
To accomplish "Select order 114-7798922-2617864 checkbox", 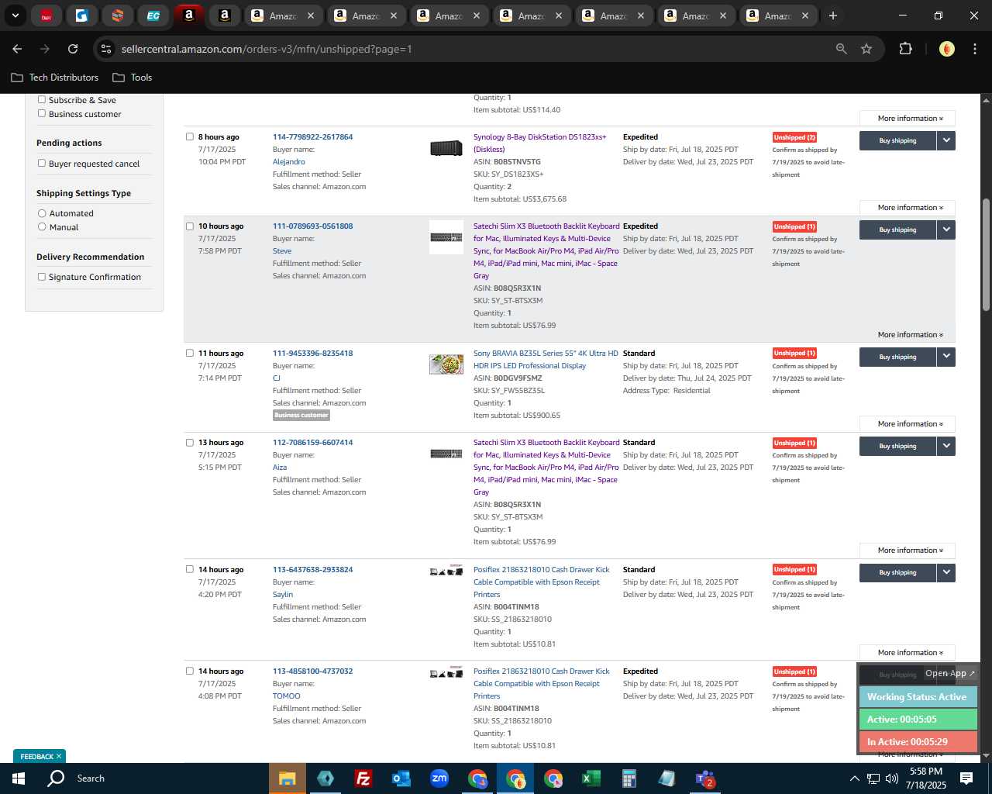I will point(190,136).
